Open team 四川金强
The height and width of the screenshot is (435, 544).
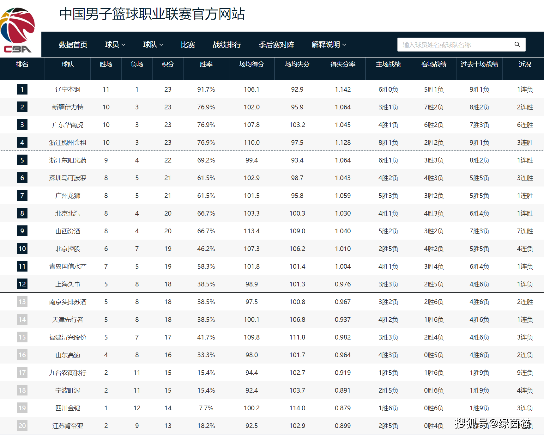tap(68, 408)
